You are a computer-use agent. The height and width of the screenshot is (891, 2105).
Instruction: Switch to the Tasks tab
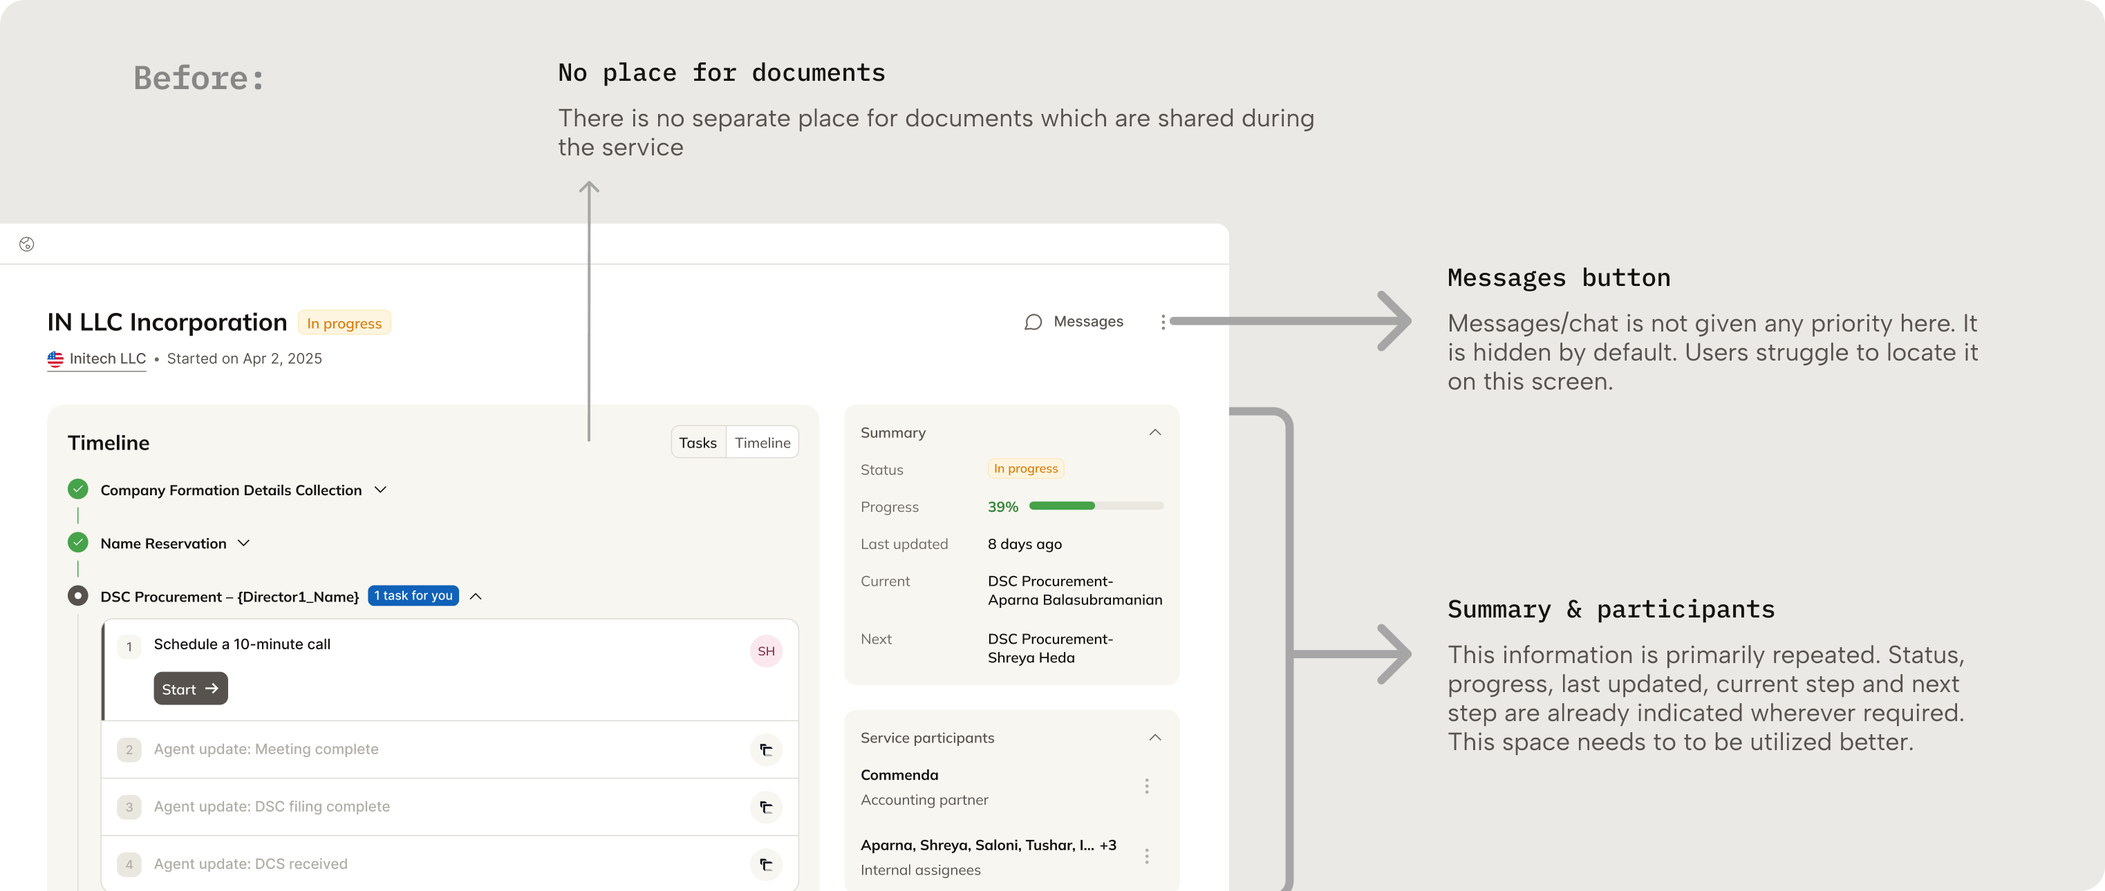(698, 442)
